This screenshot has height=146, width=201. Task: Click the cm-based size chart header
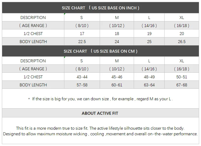tap(100, 51)
